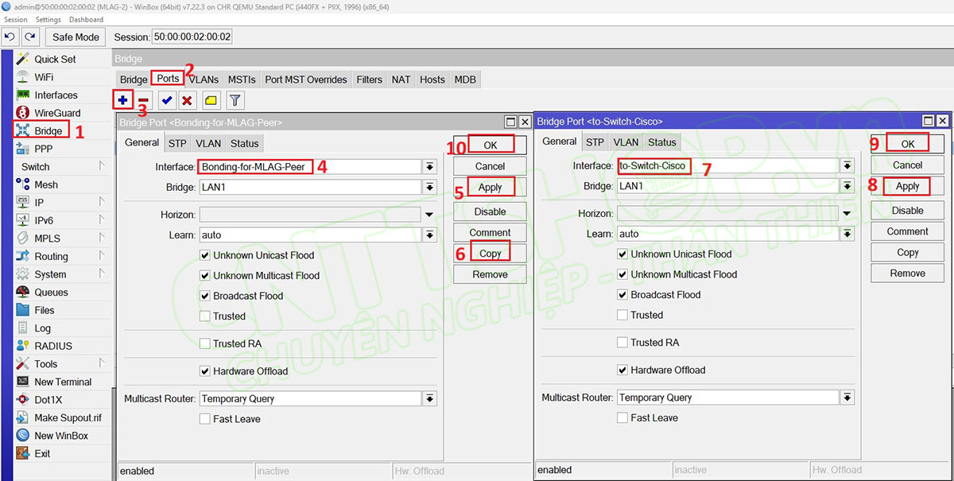Open the Settings menu

point(48,19)
